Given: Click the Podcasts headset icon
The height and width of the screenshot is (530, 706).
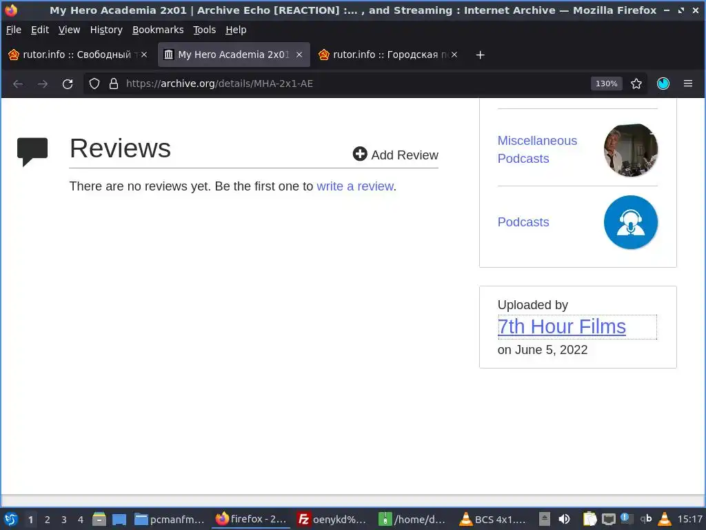Looking at the screenshot, I should coord(630,222).
